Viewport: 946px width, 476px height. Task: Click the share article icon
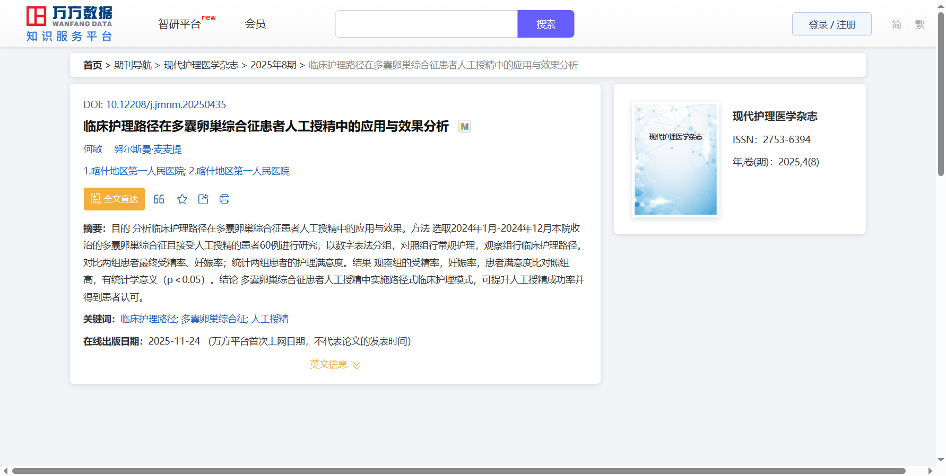tap(203, 199)
